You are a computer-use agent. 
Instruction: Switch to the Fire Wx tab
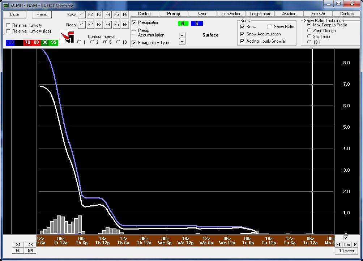pyautogui.click(x=318, y=14)
